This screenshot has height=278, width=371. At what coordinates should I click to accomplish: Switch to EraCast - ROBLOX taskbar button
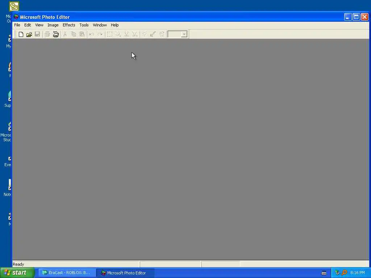(x=67, y=273)
